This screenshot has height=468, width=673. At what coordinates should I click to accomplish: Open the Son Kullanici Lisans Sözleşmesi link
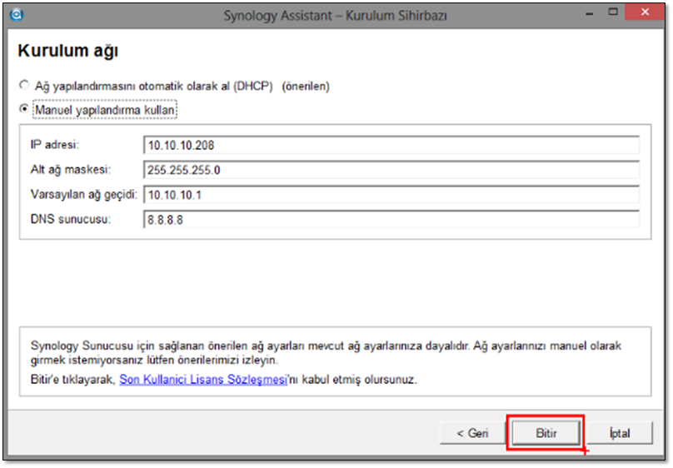(x=203, y=380)
